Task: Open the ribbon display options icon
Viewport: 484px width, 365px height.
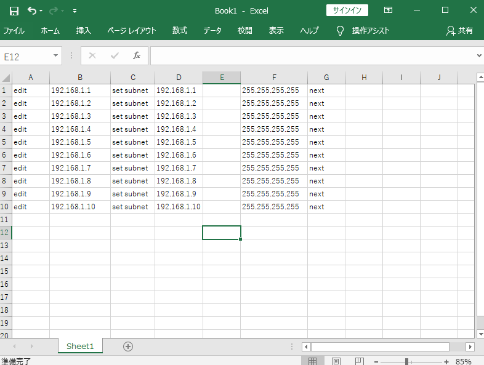Action: [x=388, y=10]
